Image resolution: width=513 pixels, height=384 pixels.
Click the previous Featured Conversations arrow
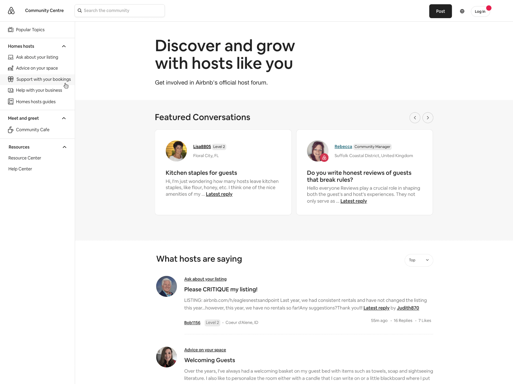(415, 118)
